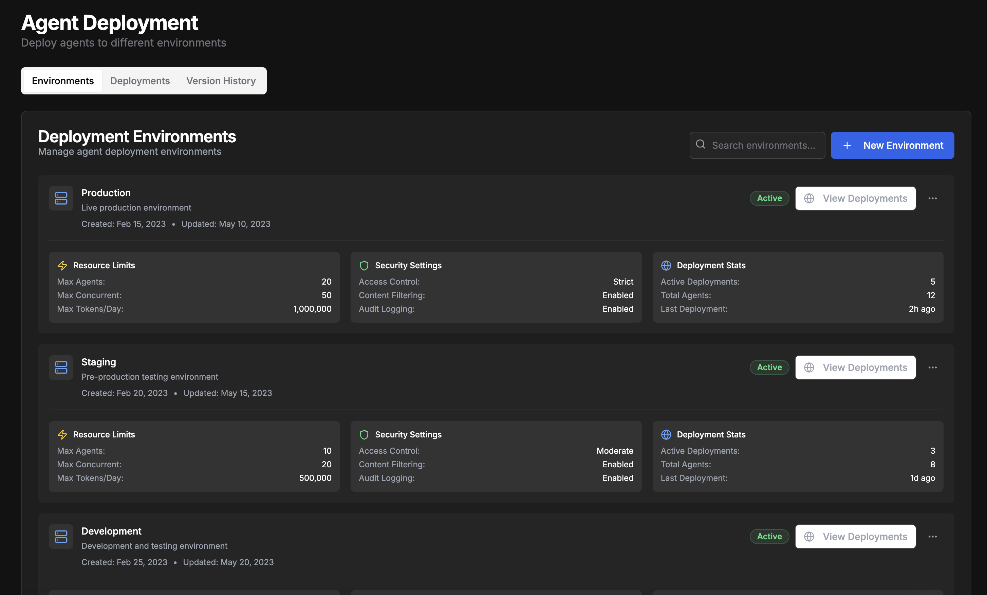Toggle the Active status badge on Production
987x595 pixels.
click(769, 198)
